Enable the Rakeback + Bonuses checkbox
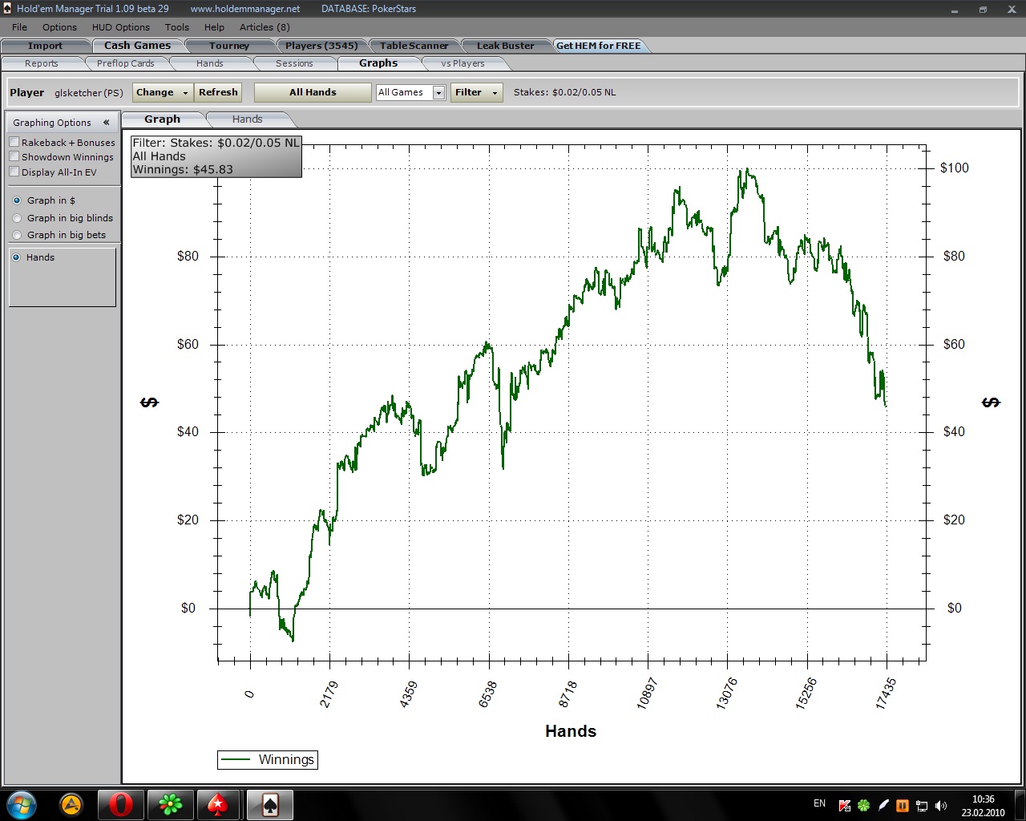This screenshot has width=1026, height=821. (14, 142)
